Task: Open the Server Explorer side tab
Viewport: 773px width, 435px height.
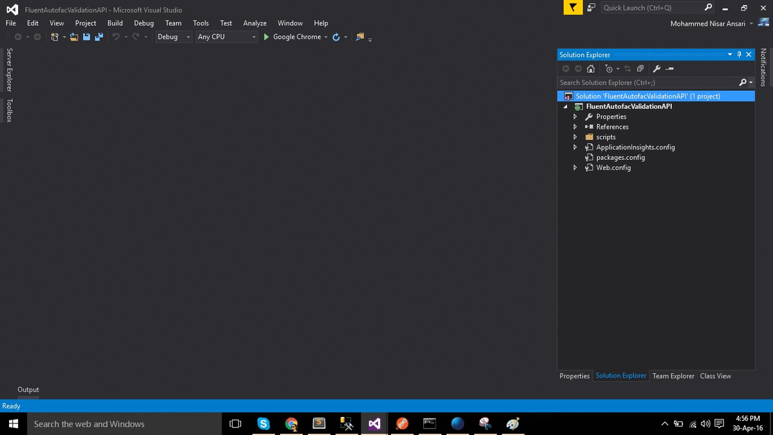Action: [9, 70]
